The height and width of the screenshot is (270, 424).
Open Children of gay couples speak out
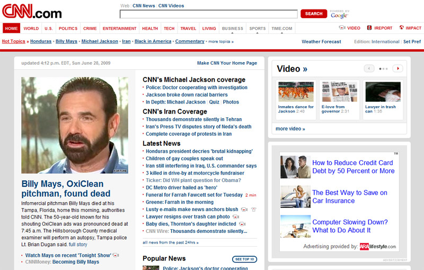coord(184,159)
